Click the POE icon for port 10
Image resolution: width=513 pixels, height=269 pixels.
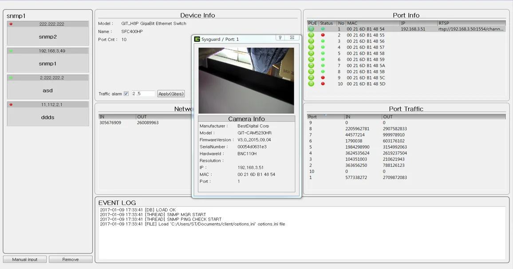coord(311,84)
